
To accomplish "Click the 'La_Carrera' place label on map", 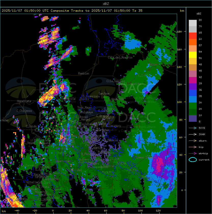I will [29, 165].
